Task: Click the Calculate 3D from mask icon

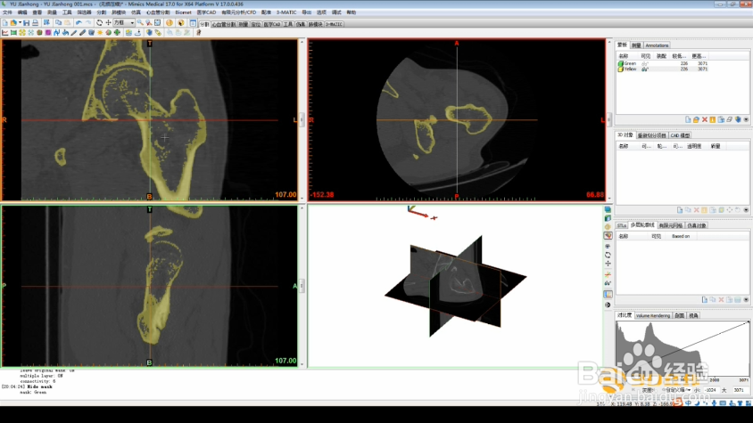Action: 738,119
